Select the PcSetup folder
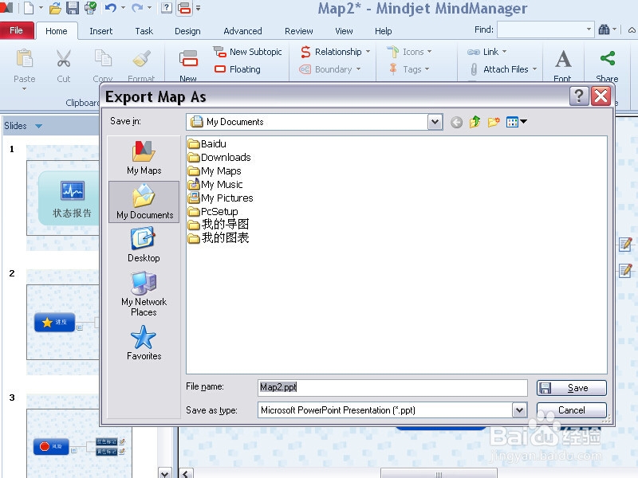This screenshot has height=478, width=638. click(x=213, y=211)
